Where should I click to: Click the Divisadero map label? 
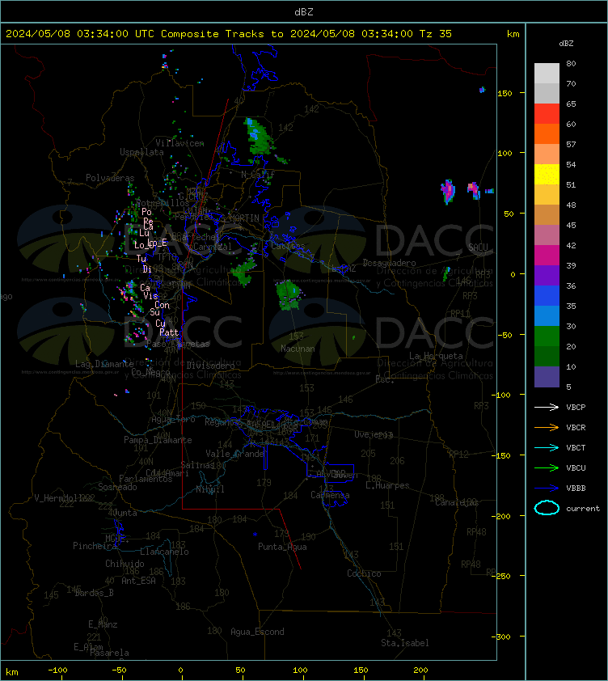[x=211, y=366]
